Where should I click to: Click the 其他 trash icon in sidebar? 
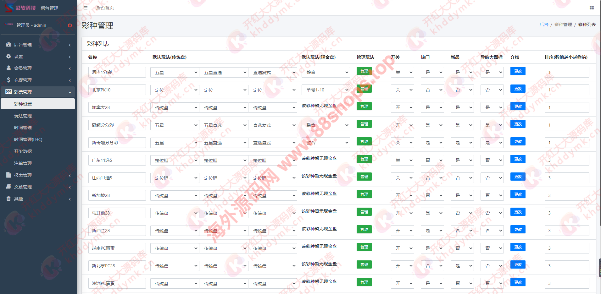(x=9, y=199)
